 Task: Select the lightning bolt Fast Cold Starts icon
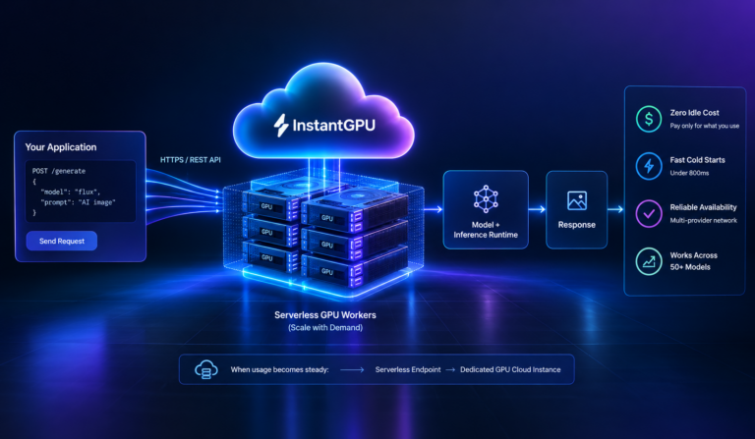click(649, 166)
